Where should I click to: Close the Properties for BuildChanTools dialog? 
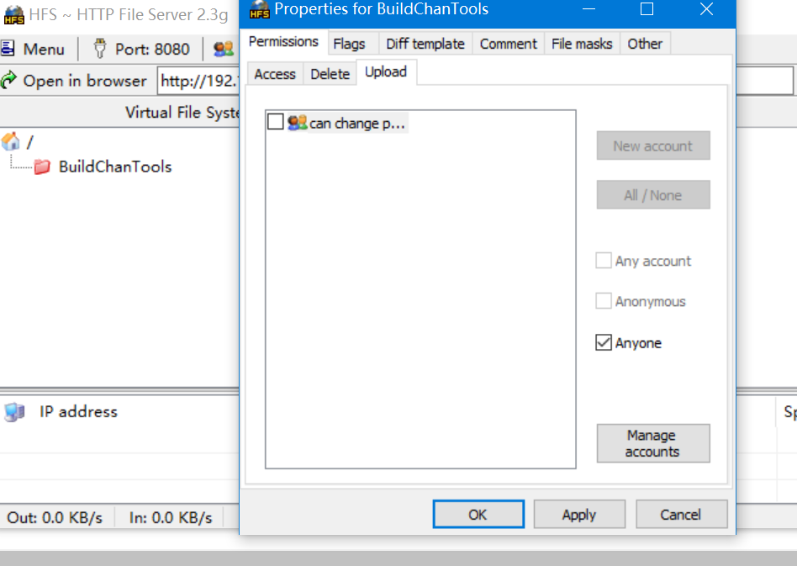pos(706,9)
